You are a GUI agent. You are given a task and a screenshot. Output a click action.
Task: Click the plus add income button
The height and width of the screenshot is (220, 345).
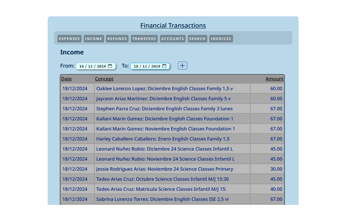tap(183, 66)
